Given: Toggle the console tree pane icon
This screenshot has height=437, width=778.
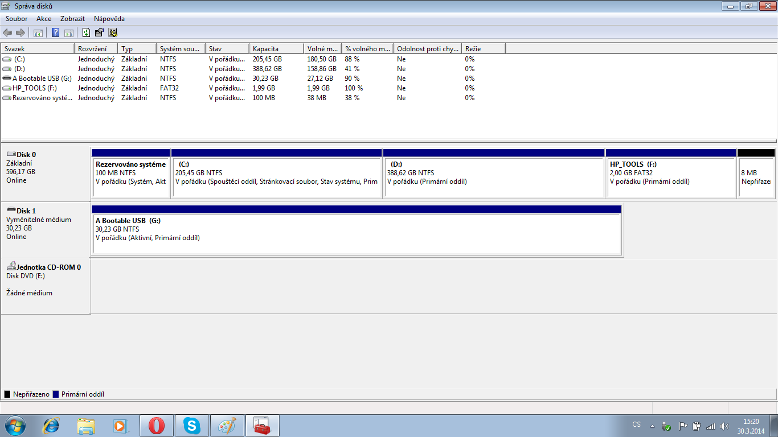Looking at the screenshot, I should pos(38,32).
